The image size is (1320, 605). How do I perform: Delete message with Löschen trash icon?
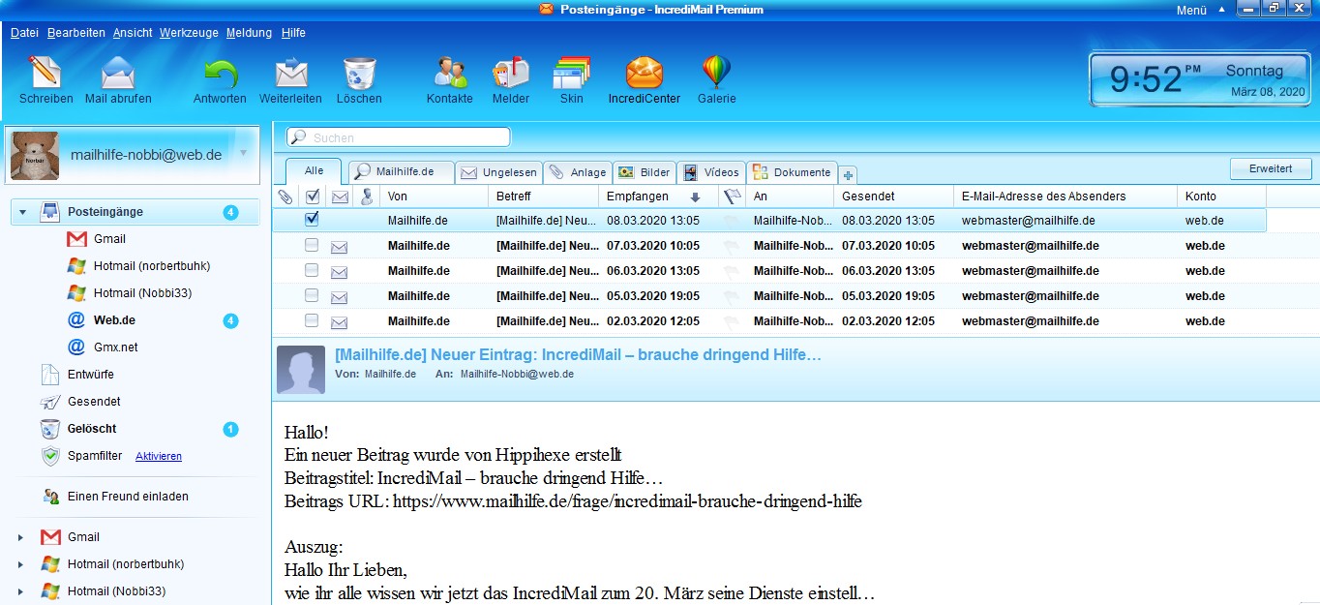pos(359,74)
